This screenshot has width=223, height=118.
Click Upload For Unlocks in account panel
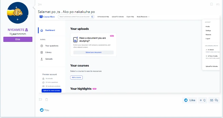click(x=212, y=66)
